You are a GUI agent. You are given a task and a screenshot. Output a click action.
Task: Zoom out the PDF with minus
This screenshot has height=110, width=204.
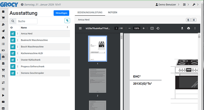(x=129, y=28)
